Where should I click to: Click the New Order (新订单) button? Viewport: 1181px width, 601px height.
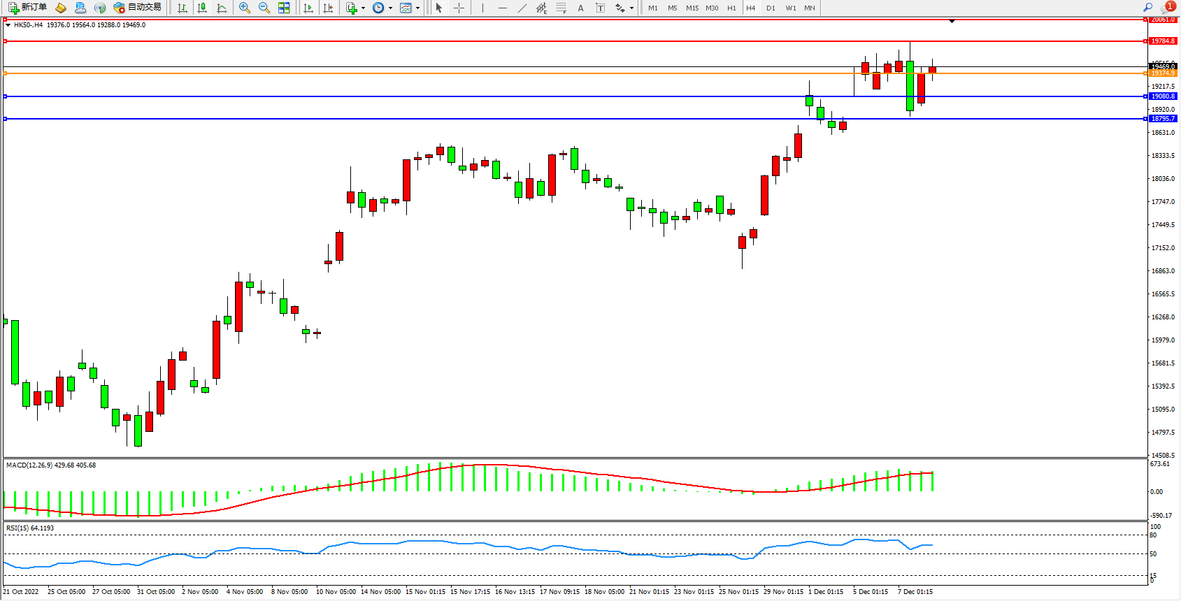(28, 8)
